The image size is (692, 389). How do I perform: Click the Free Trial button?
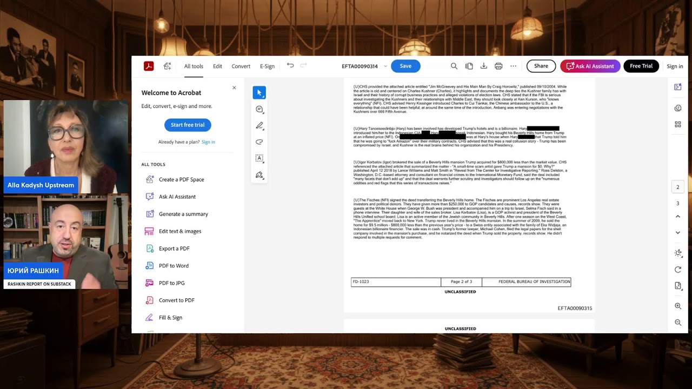(641, 66)
